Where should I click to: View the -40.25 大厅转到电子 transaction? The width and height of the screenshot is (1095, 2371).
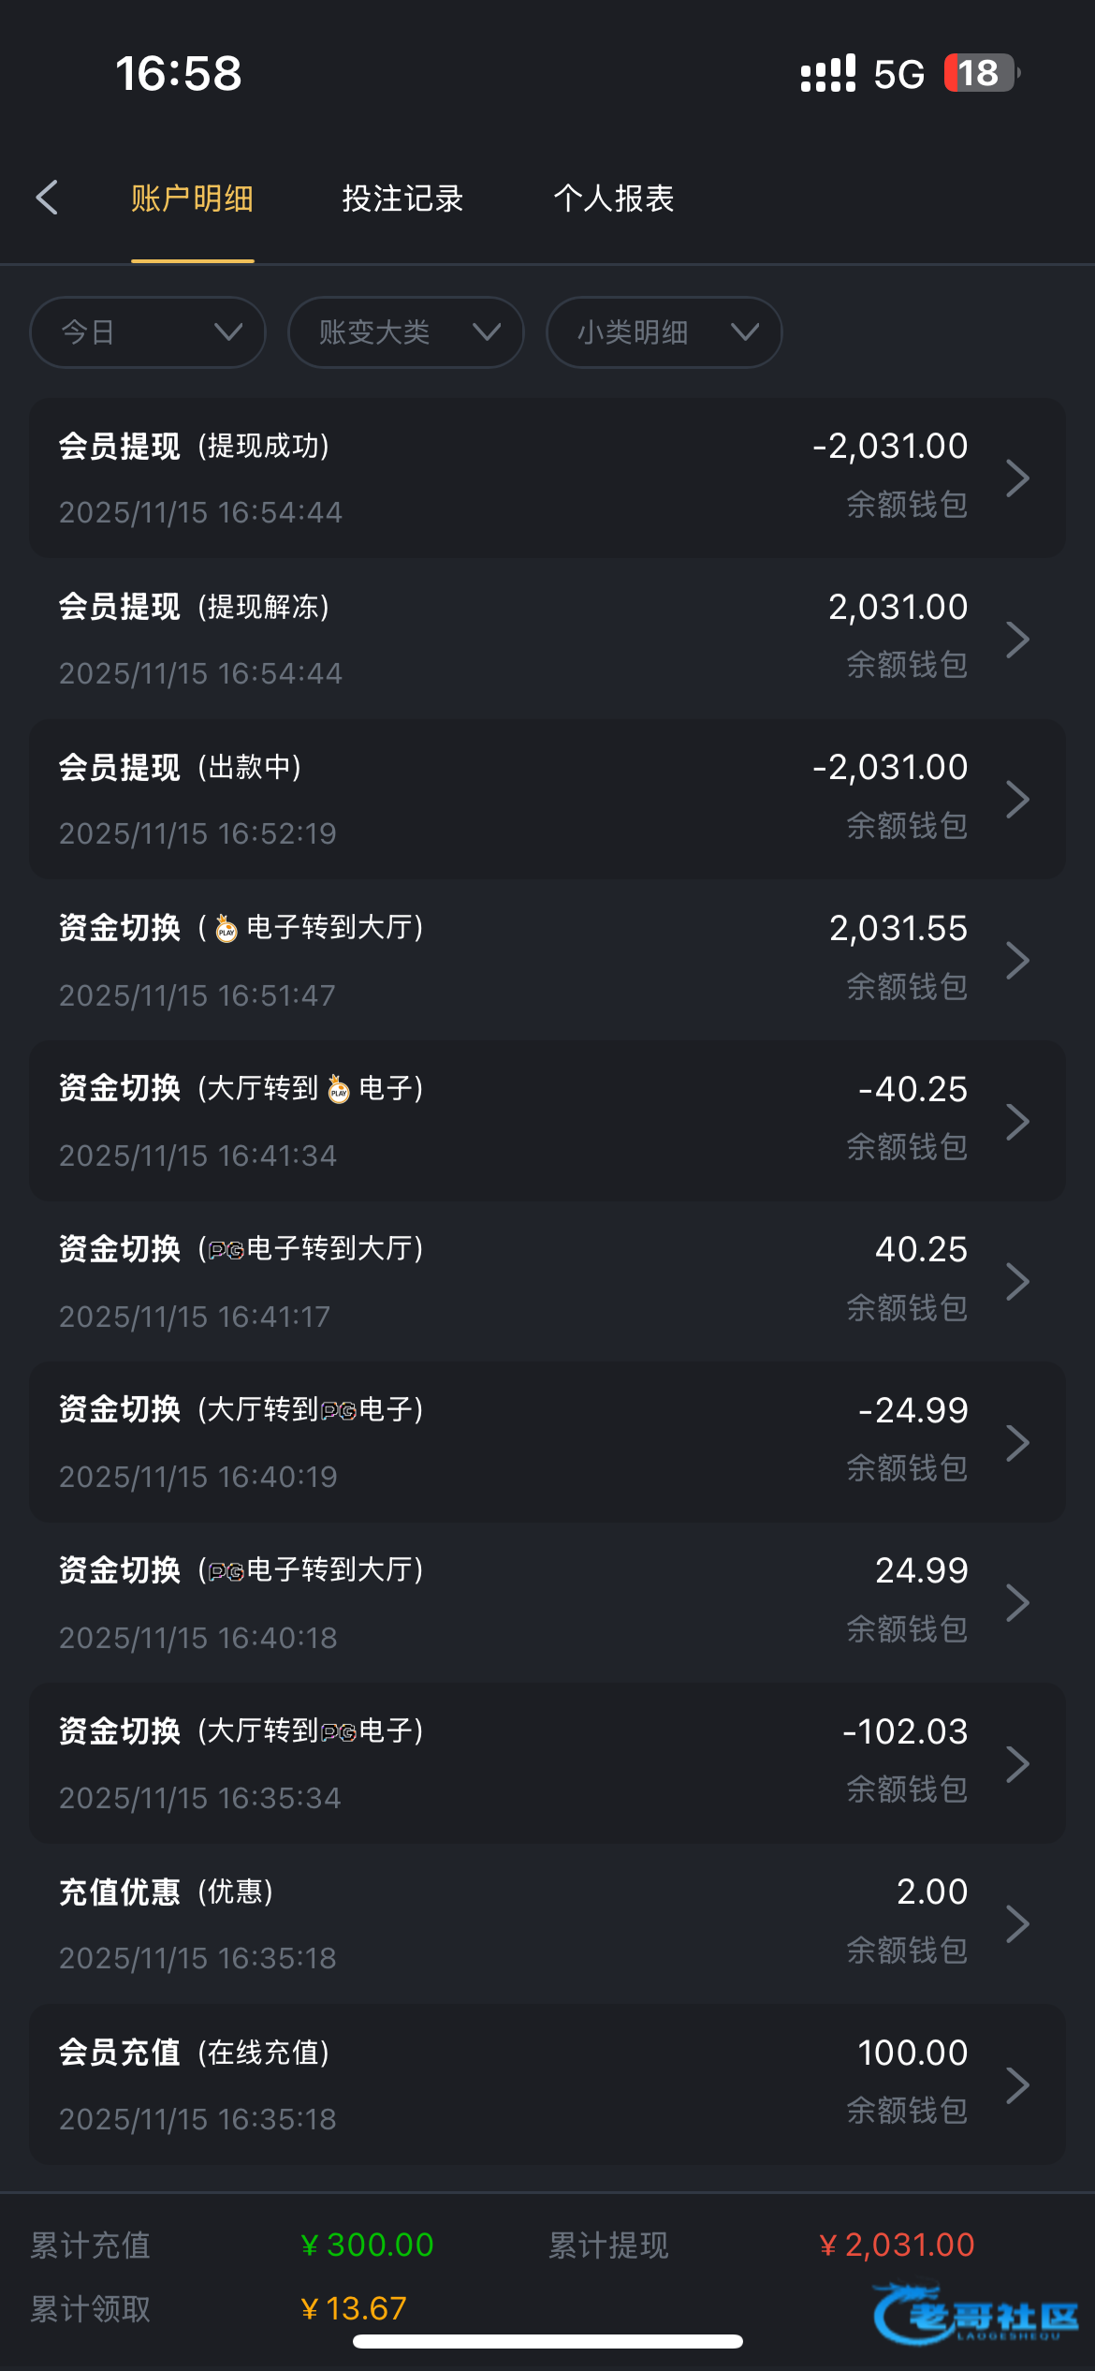click(x=547, y=1121)
